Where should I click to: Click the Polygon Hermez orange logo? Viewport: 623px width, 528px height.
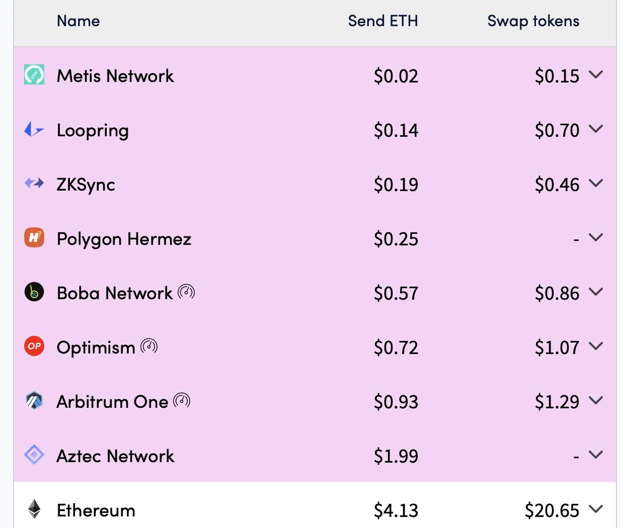[x=34, y=238]
